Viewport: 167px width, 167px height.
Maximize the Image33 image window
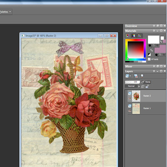point(107,36)
